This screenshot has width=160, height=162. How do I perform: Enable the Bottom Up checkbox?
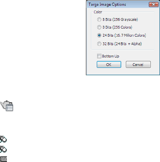pos(99,56)
